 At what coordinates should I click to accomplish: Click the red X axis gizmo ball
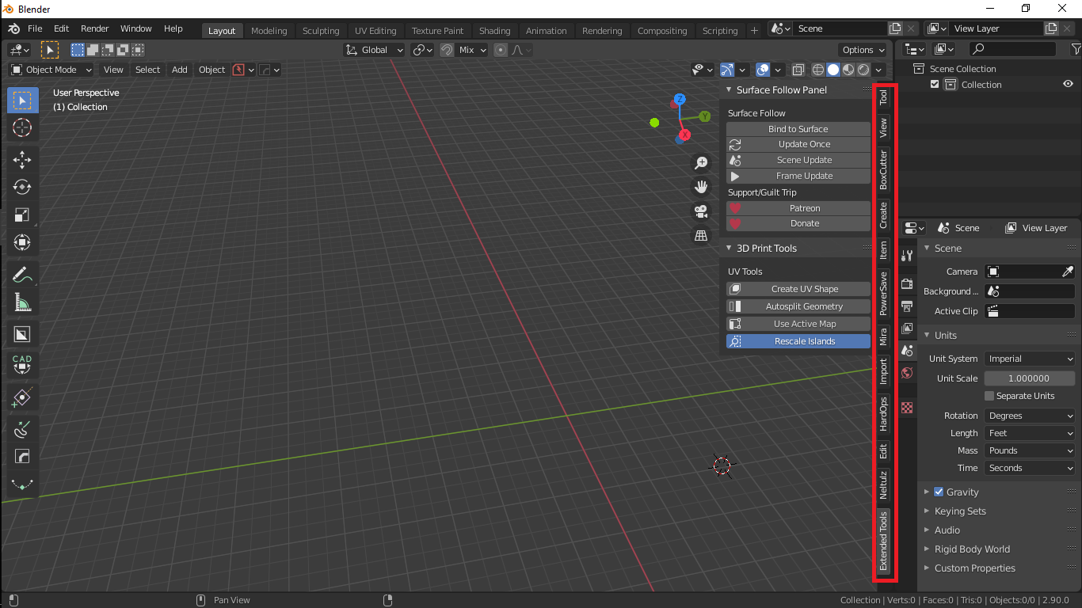click(684, 135)
